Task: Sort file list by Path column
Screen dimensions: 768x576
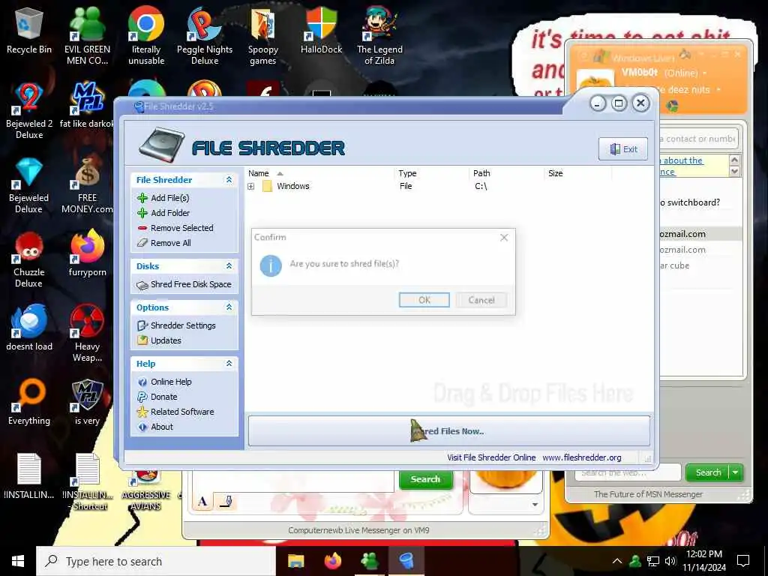Action: tap(481, 173)
